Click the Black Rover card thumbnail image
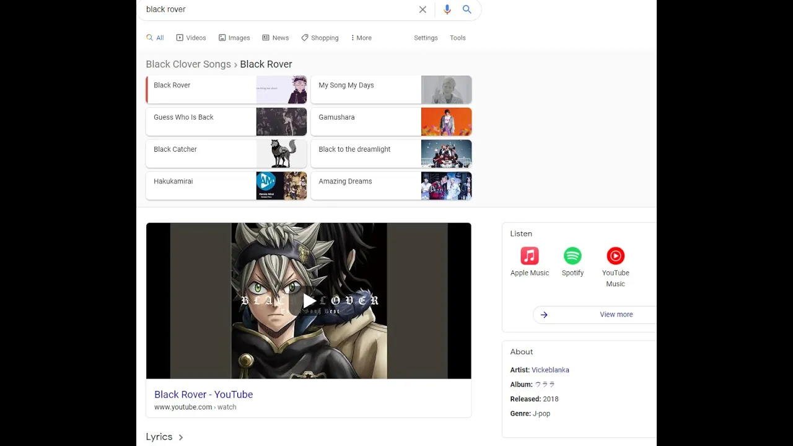 click(x=281, y=90)
